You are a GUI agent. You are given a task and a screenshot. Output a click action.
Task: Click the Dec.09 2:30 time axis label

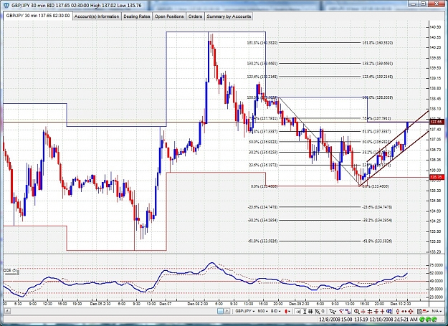coord(299,304)
